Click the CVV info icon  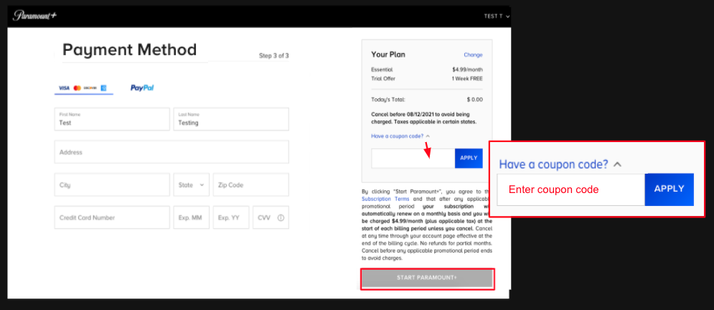coord(281,217)
